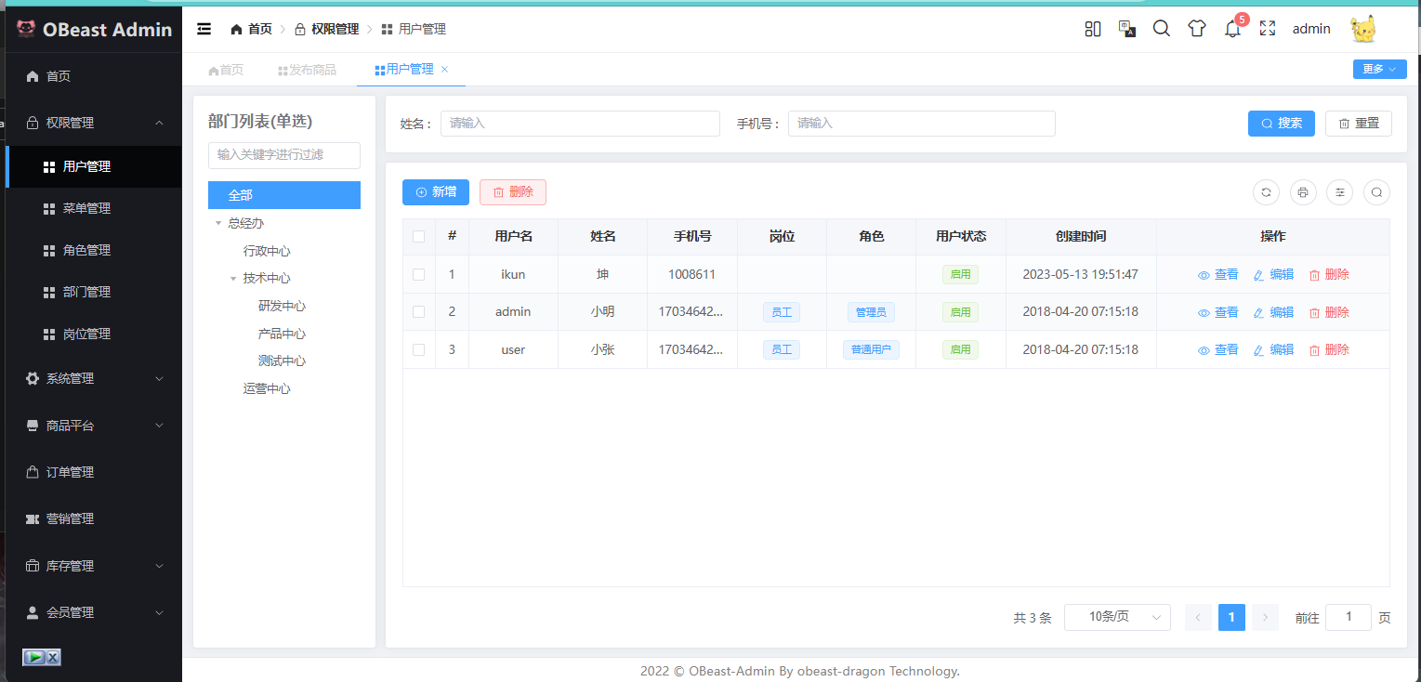Viewport: 1421px width, 682px height.
Task: Open notifications from the bell icon
Action: tap(1231, 31)
